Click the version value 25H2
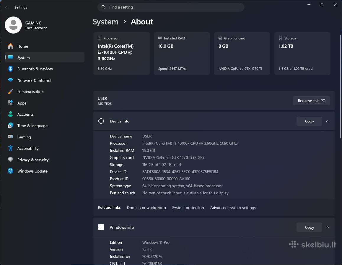Viewport: 342px width, 265px height. coord(147,249)
